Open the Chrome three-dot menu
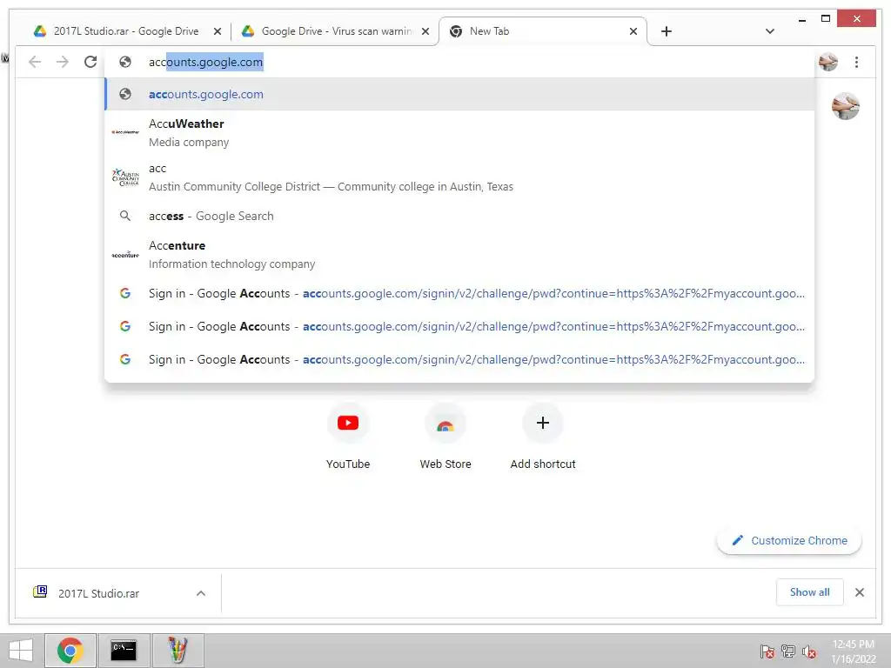Image resolution: width=891 pixels, height=668 pixels. (x=856, y=62)
